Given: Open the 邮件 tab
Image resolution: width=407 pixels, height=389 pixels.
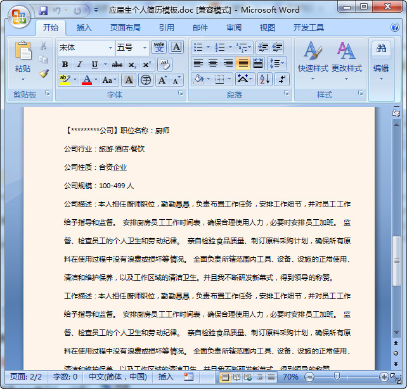Looking at the screenshot, I should (x=200, y=27).
